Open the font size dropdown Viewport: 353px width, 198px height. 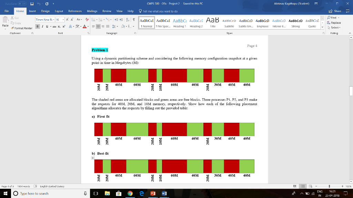click(x=63, y=20)
